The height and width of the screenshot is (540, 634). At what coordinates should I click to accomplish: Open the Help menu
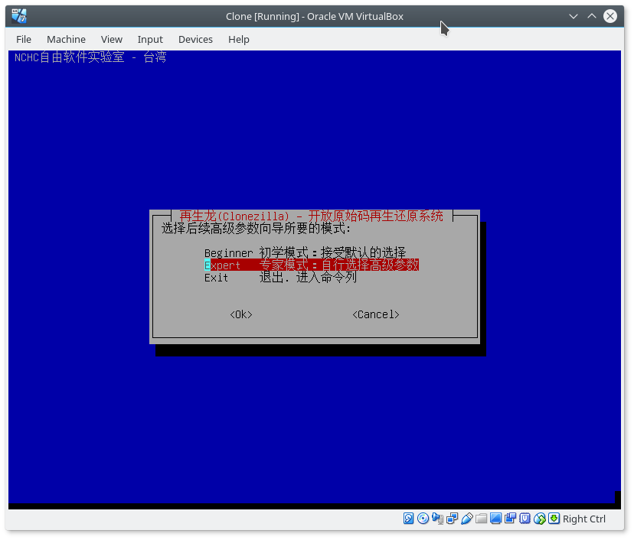pyautogui.click(x=239, y=39)
